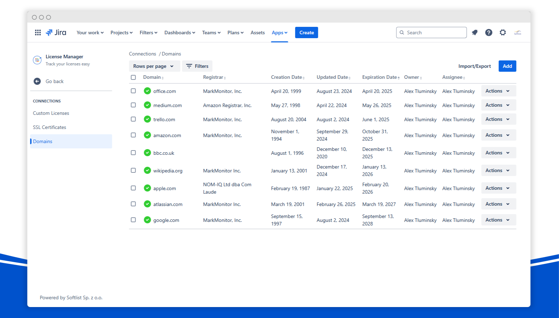This screenshot has height=318, width=559.
Task: Open the Projects menu
Action: point(121,33)
